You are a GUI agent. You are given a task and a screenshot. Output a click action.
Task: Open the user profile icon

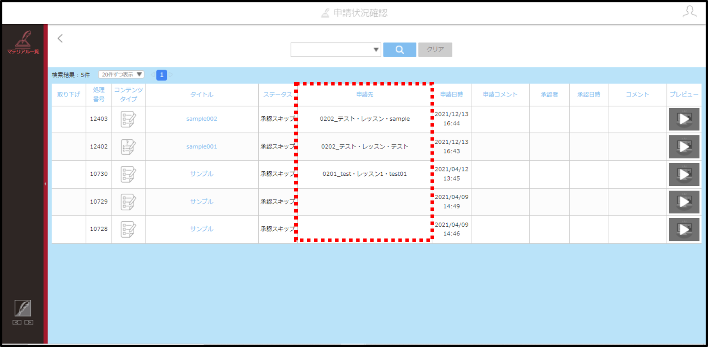coord(690,11)
